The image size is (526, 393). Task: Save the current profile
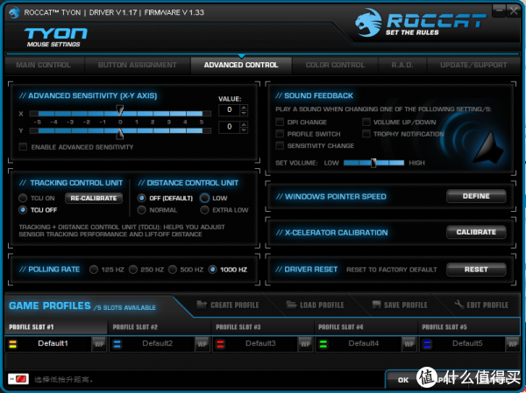click(400, 305)
